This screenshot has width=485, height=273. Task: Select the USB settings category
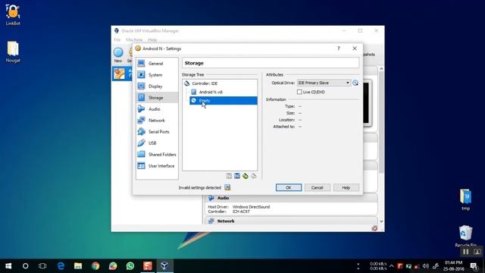tap(157, 143)
